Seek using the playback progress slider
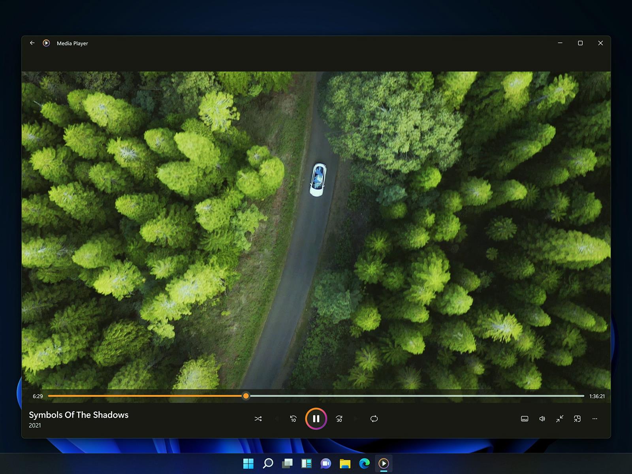This screenshot has height=474, width=632. point(246,396)
